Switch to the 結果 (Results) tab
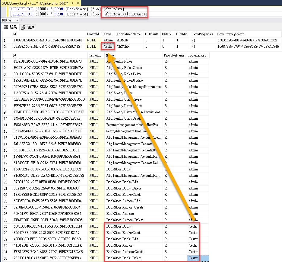The image size is (282, 262). click(11, 27)
